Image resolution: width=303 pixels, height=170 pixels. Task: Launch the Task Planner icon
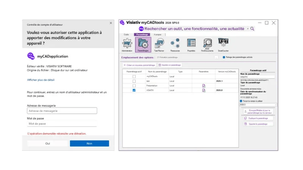[x=159, y=45]
